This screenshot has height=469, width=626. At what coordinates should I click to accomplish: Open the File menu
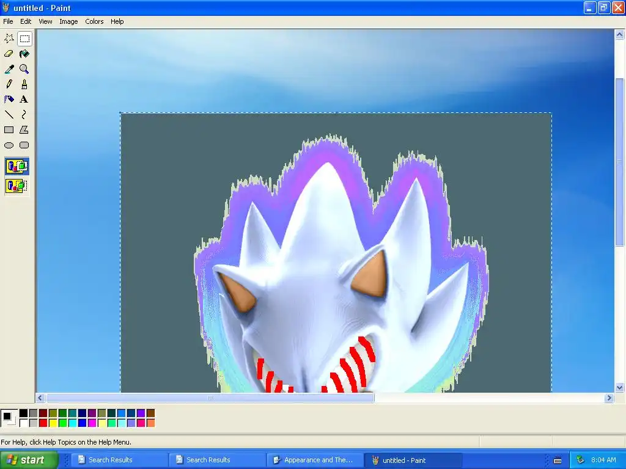coord(8,21)
